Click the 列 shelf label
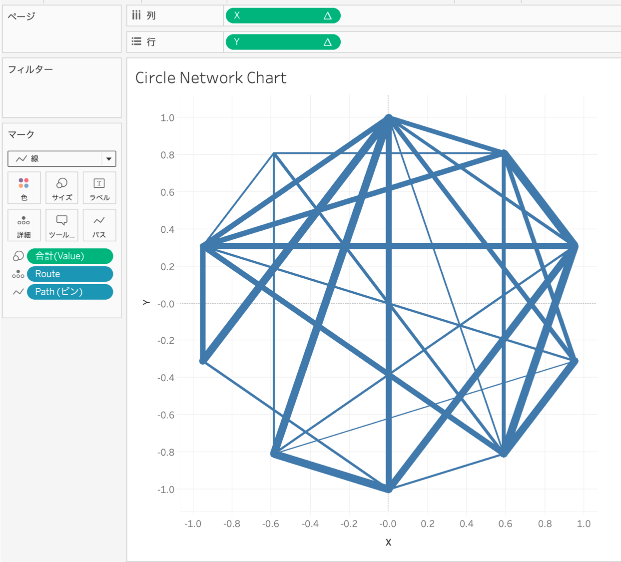Image resolution: width=621 pixels, height=562 pixels. pyautogui.click(x=151, y=15)
